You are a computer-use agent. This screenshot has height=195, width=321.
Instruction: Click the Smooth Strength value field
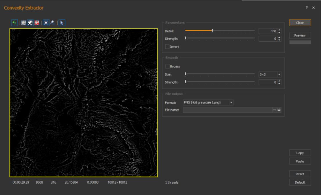pos(268,82)
